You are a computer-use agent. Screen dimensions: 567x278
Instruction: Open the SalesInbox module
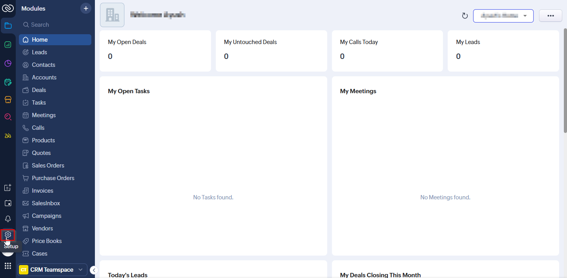pyautogui.click(x=46, y=203)
